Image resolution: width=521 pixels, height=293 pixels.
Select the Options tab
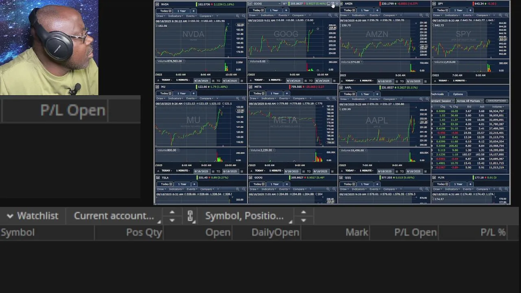tap(458, 94)
